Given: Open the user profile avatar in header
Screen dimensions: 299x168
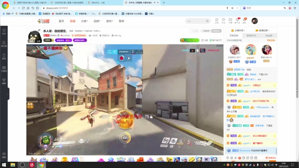Looking at the screenshot, I should coord(255,21).
